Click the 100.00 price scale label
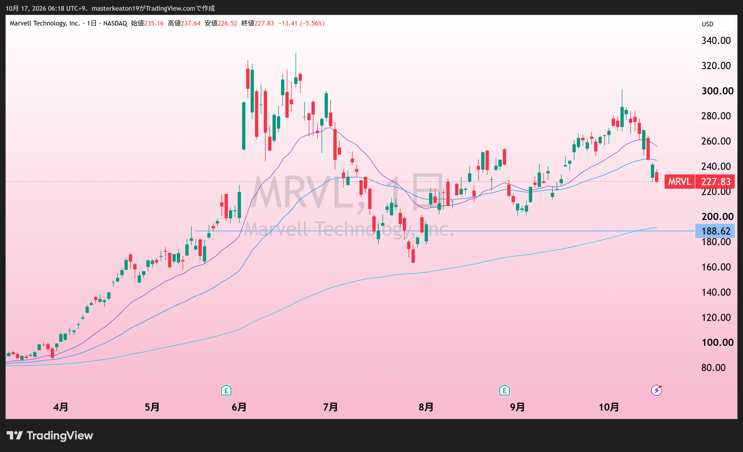The image size is (743, 452). [718, 343]
